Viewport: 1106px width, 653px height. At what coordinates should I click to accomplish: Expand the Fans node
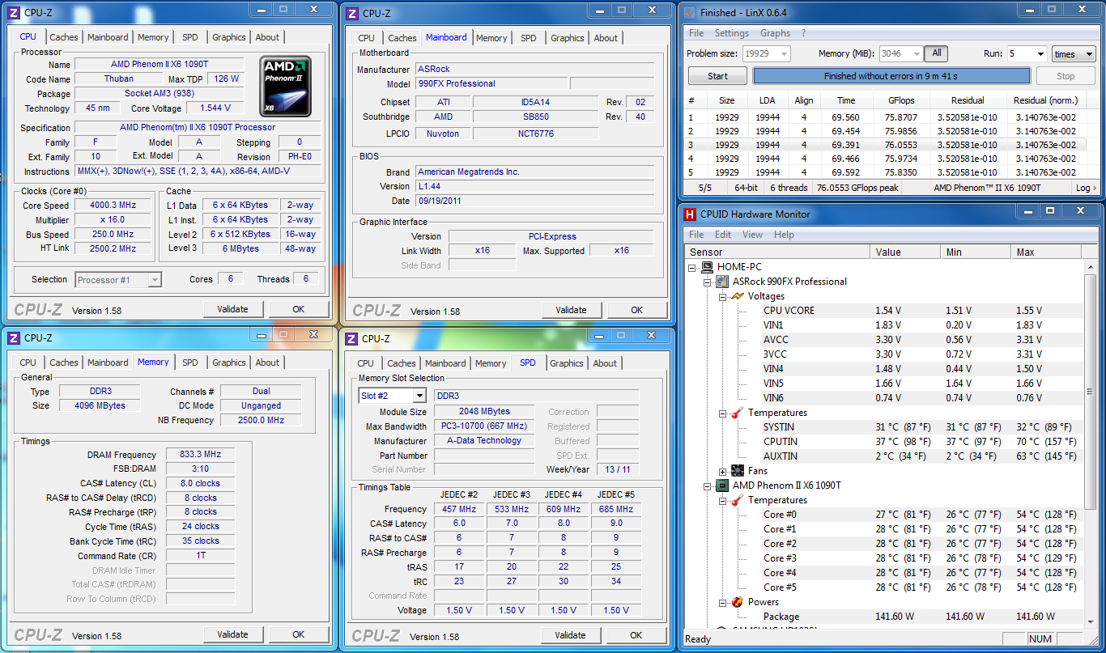click(722, 471)
